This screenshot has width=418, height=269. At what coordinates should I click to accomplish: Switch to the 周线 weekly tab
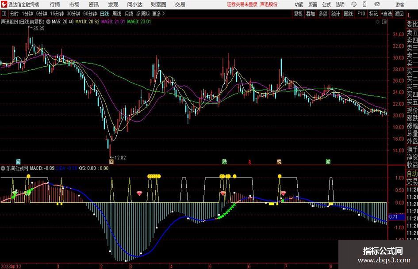coord(117,14)
